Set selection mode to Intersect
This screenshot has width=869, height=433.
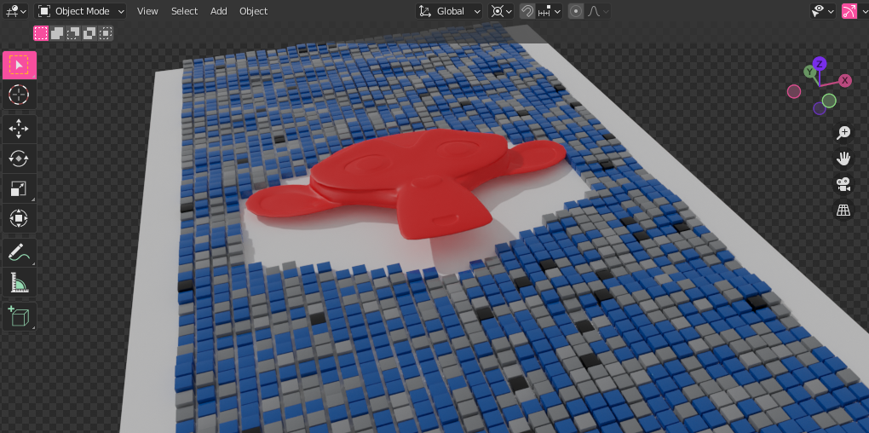click(106, 33)
